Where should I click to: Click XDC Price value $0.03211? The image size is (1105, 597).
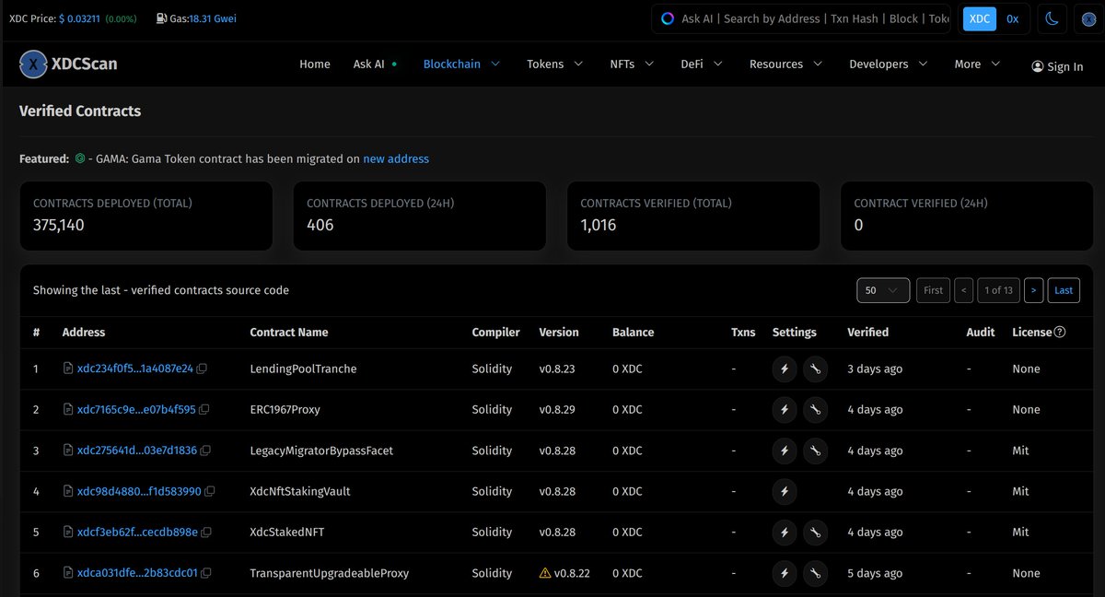[80, 18]
